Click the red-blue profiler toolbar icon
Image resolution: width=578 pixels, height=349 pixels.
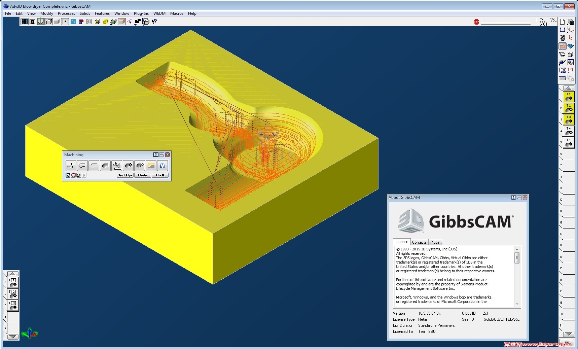point(81,22)
